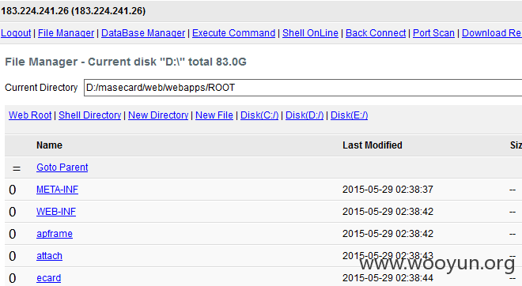Viewport: 522px width, 286px height.
Task: Switch to Disk(E:/)
Action: click(350, 115)
